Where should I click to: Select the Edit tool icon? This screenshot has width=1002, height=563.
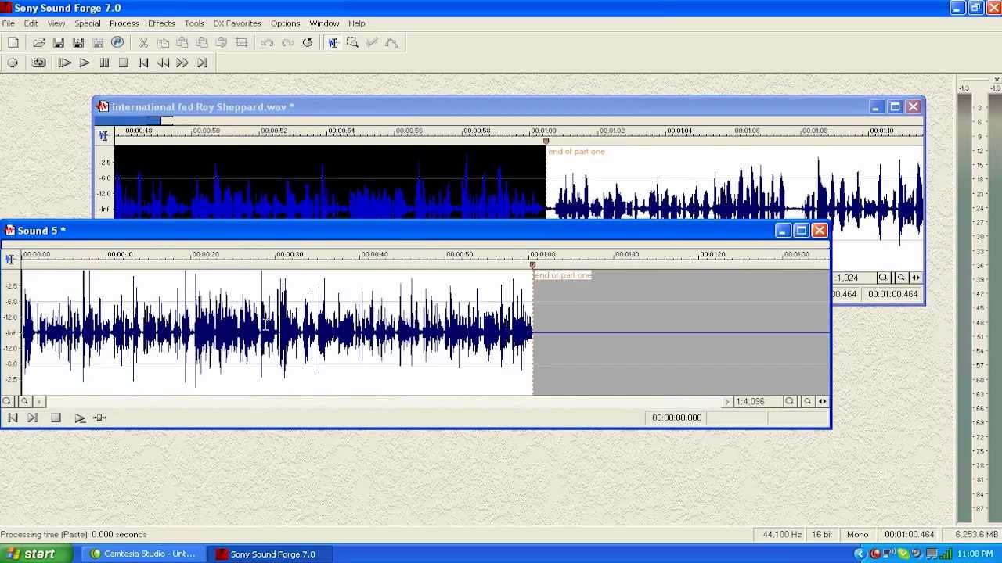(x=333, y=43)
